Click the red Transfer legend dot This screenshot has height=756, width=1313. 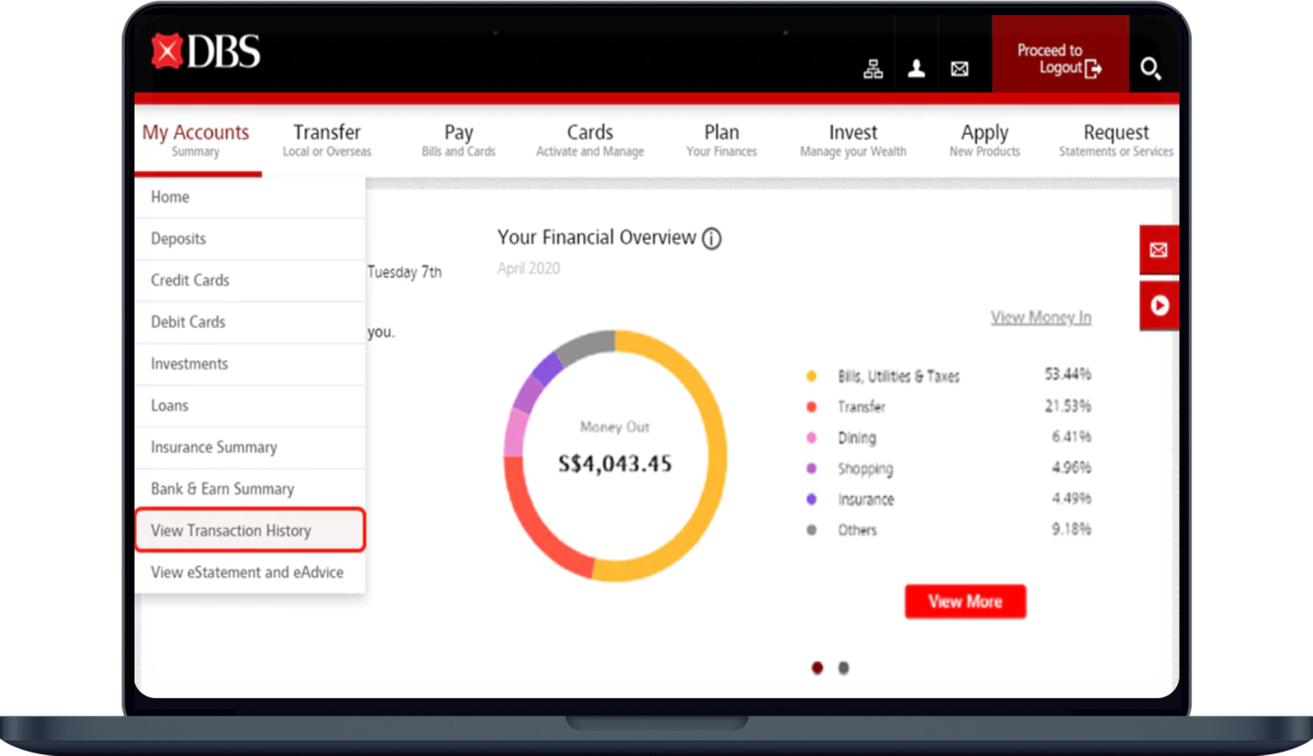[811, 407]
